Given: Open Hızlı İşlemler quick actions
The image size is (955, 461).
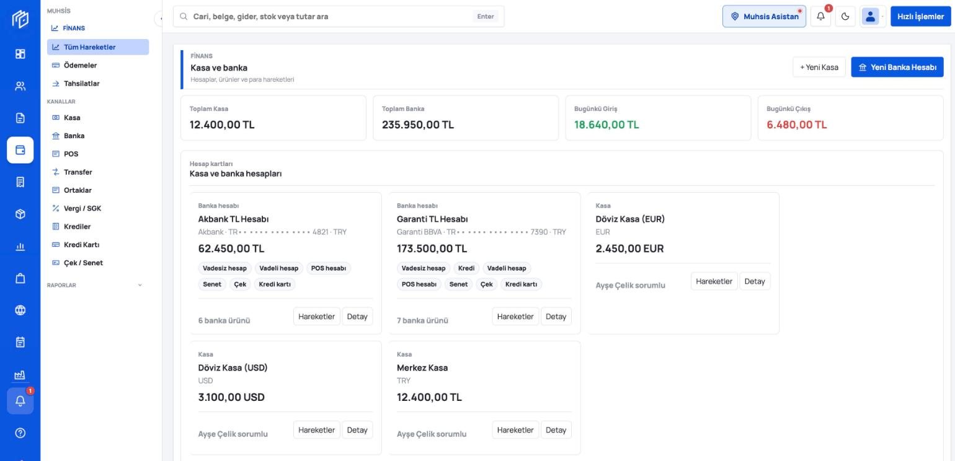Looking at the screenshot, I should (920, 17).
